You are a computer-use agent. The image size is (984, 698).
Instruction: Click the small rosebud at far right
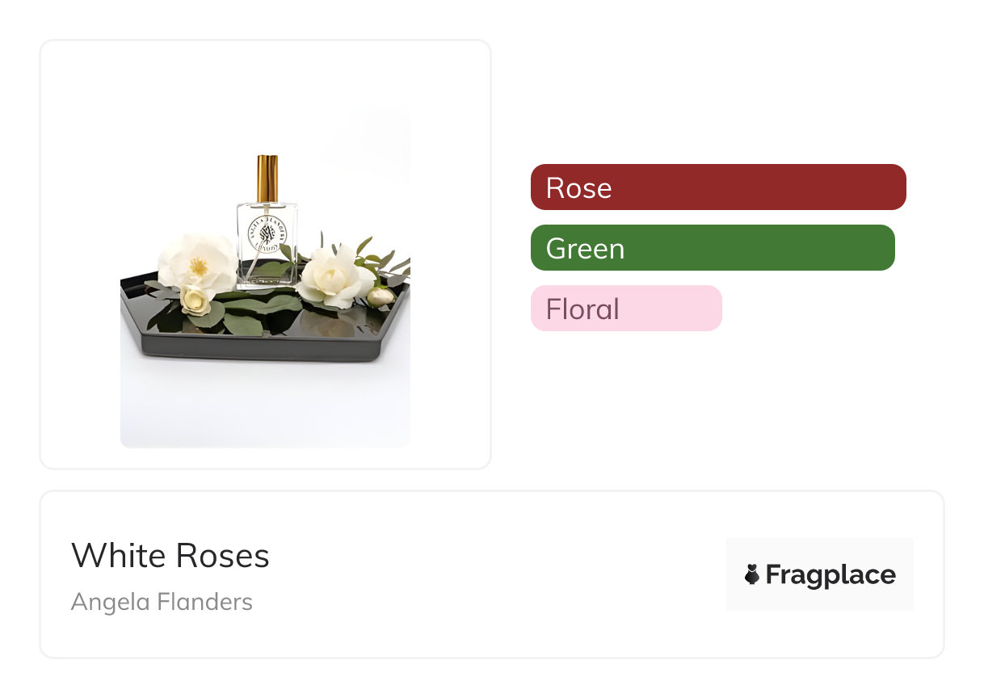(381, 296)
